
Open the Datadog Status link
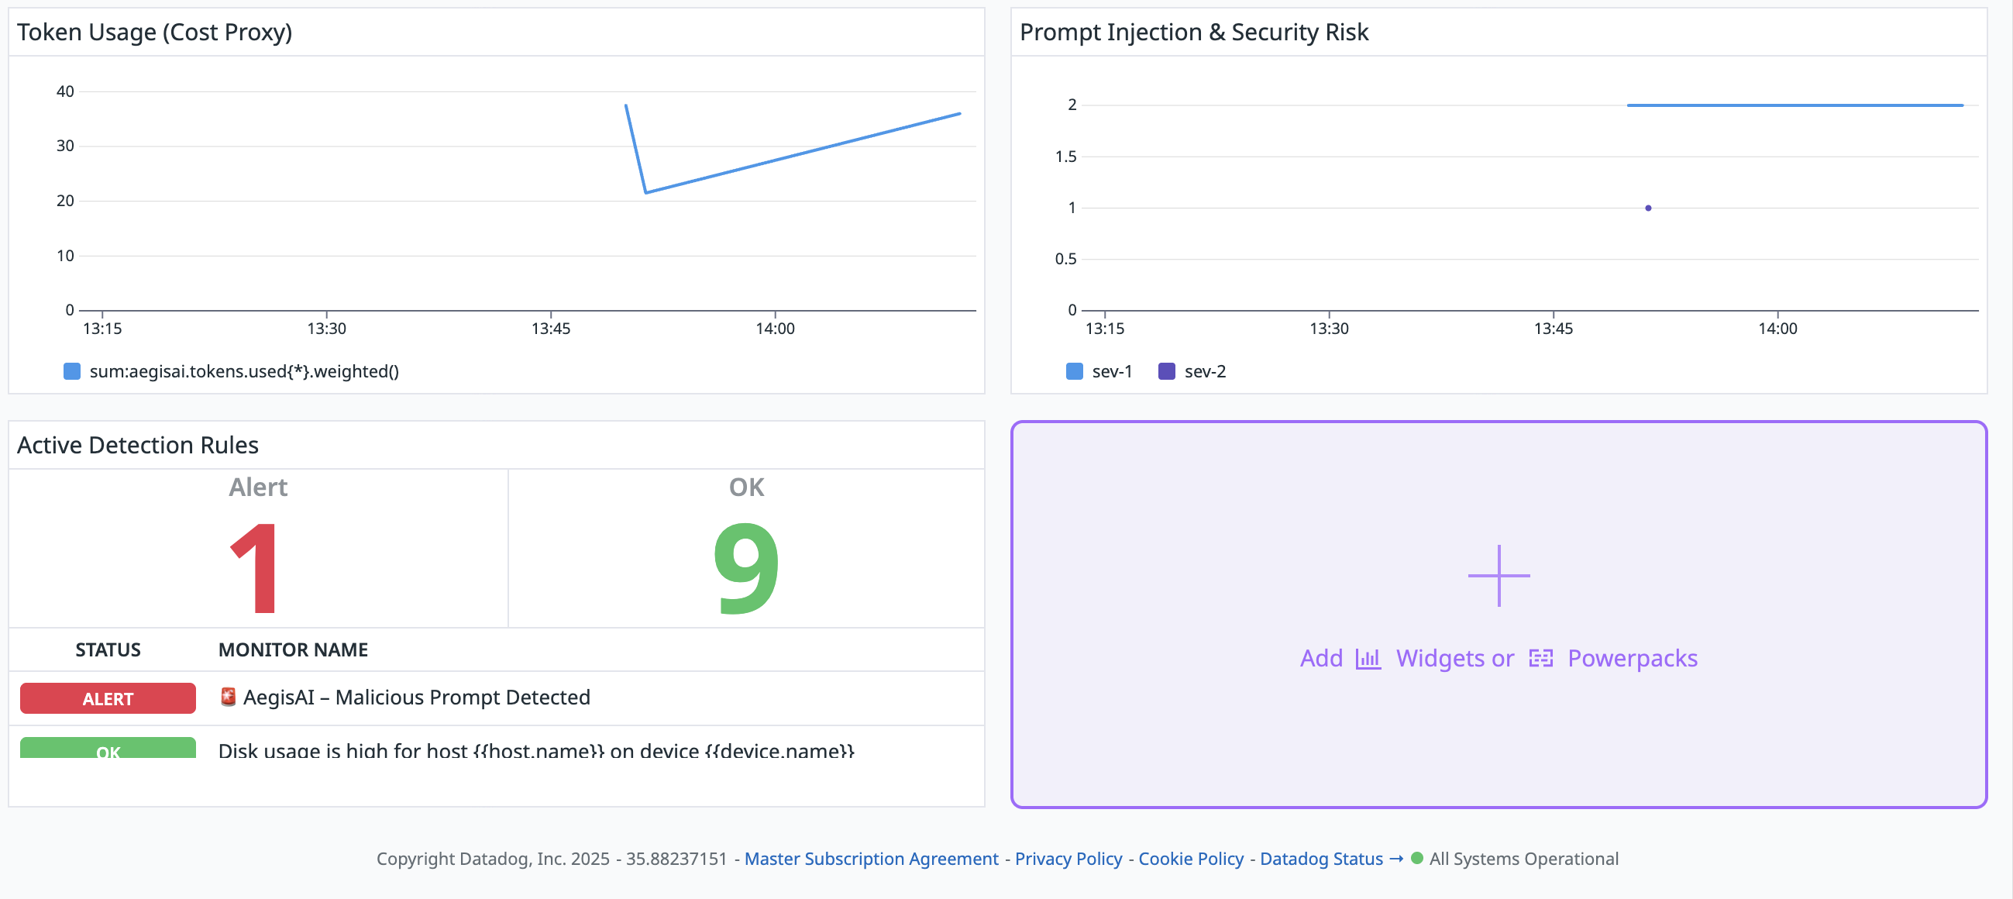[1321, 859]
